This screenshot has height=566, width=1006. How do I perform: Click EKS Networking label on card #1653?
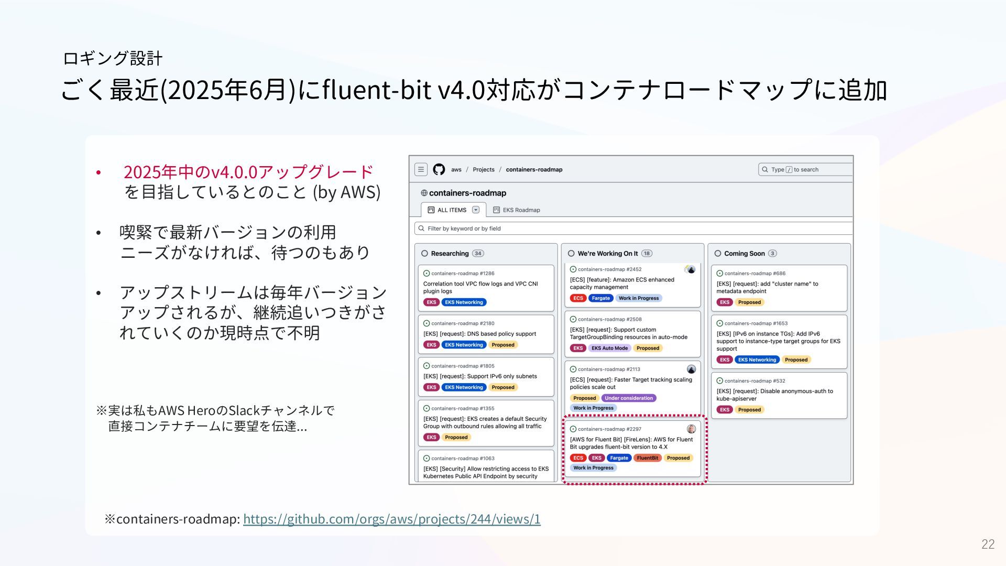pos(757,360)
